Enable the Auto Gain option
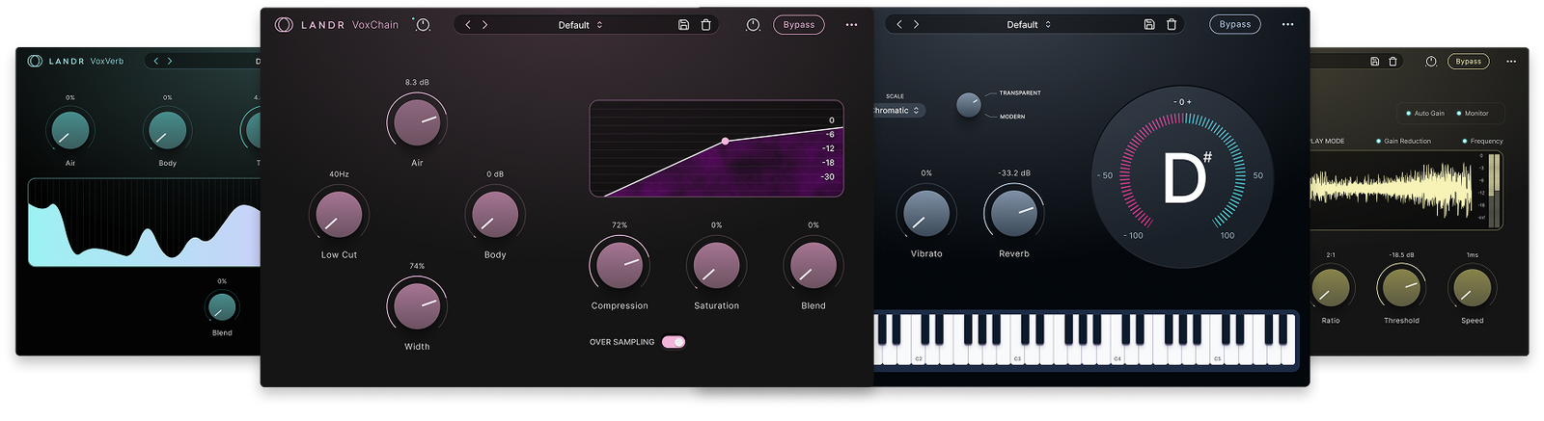Screen dimensions: 1544x421 [x=1425, y=114]
